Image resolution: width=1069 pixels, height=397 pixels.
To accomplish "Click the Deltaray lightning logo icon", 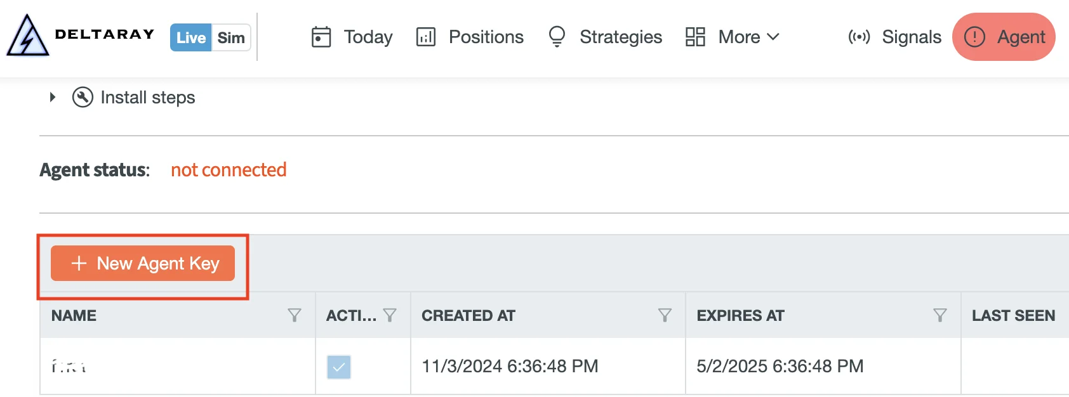I will click(27, 37).
